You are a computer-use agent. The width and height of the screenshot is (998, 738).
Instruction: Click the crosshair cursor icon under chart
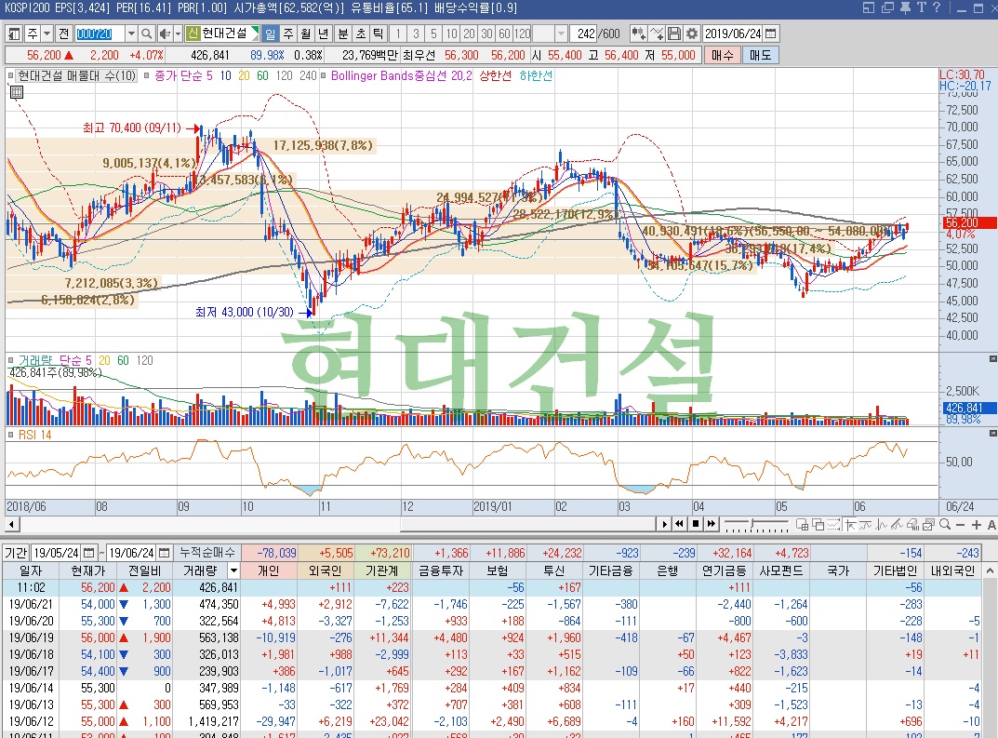[x=850, y=525]
